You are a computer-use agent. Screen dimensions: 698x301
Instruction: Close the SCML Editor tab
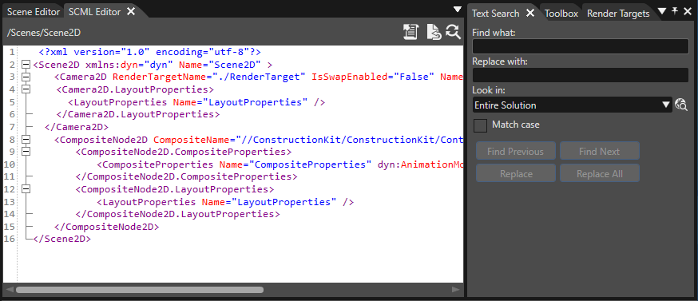tap(131, 11)
